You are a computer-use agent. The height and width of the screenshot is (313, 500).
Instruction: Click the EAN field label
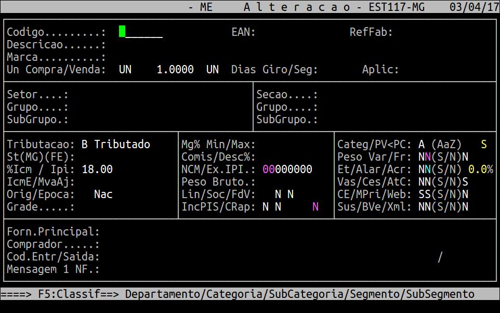click(x=243, y=32)
